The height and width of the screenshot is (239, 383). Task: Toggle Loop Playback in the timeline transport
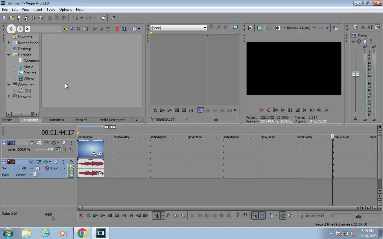[88, 215]
